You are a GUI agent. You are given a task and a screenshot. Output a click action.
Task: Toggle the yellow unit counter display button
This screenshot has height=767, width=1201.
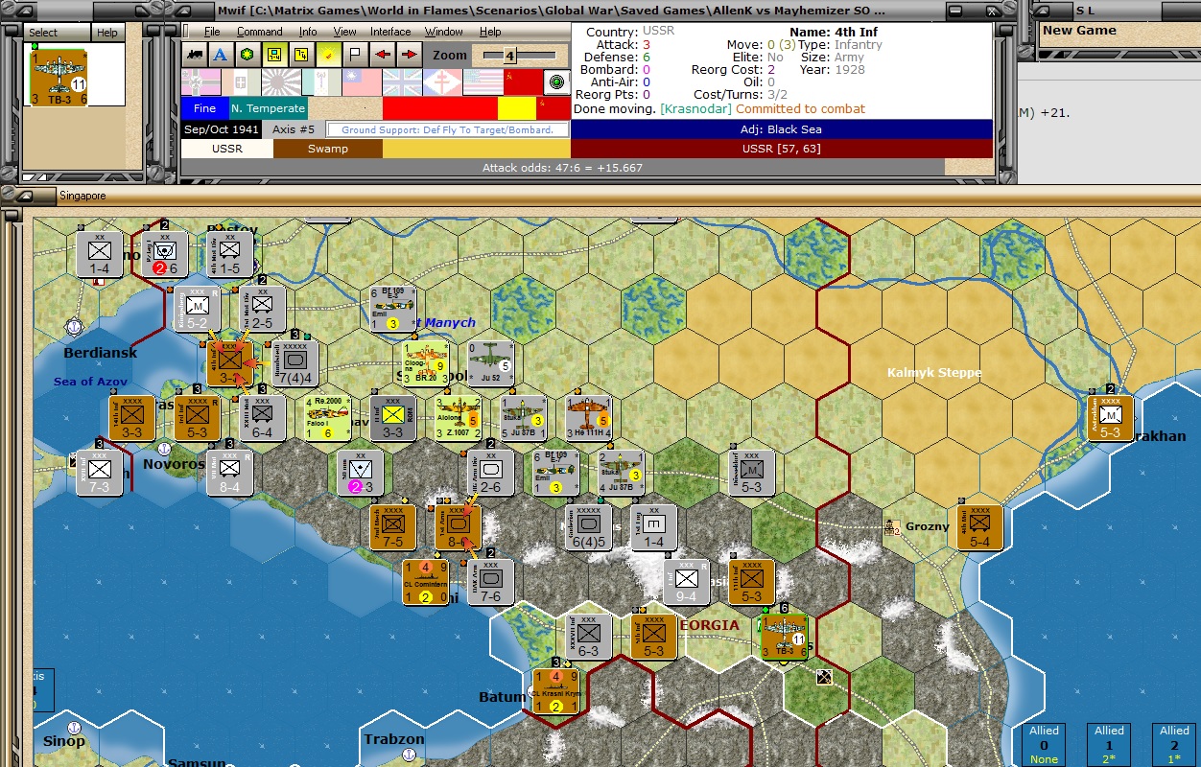click(x=274, y=55)
